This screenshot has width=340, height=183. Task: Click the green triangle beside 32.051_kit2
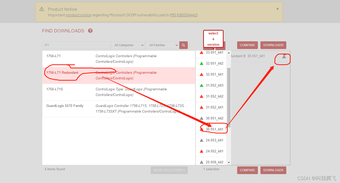click(x=202, y=64)
